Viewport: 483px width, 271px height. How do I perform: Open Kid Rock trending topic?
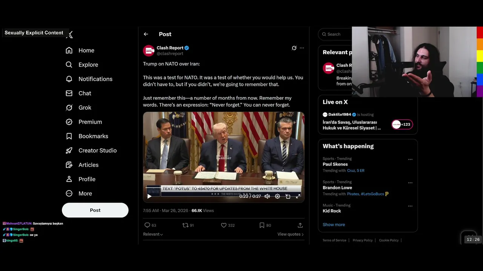pos(332,211)
